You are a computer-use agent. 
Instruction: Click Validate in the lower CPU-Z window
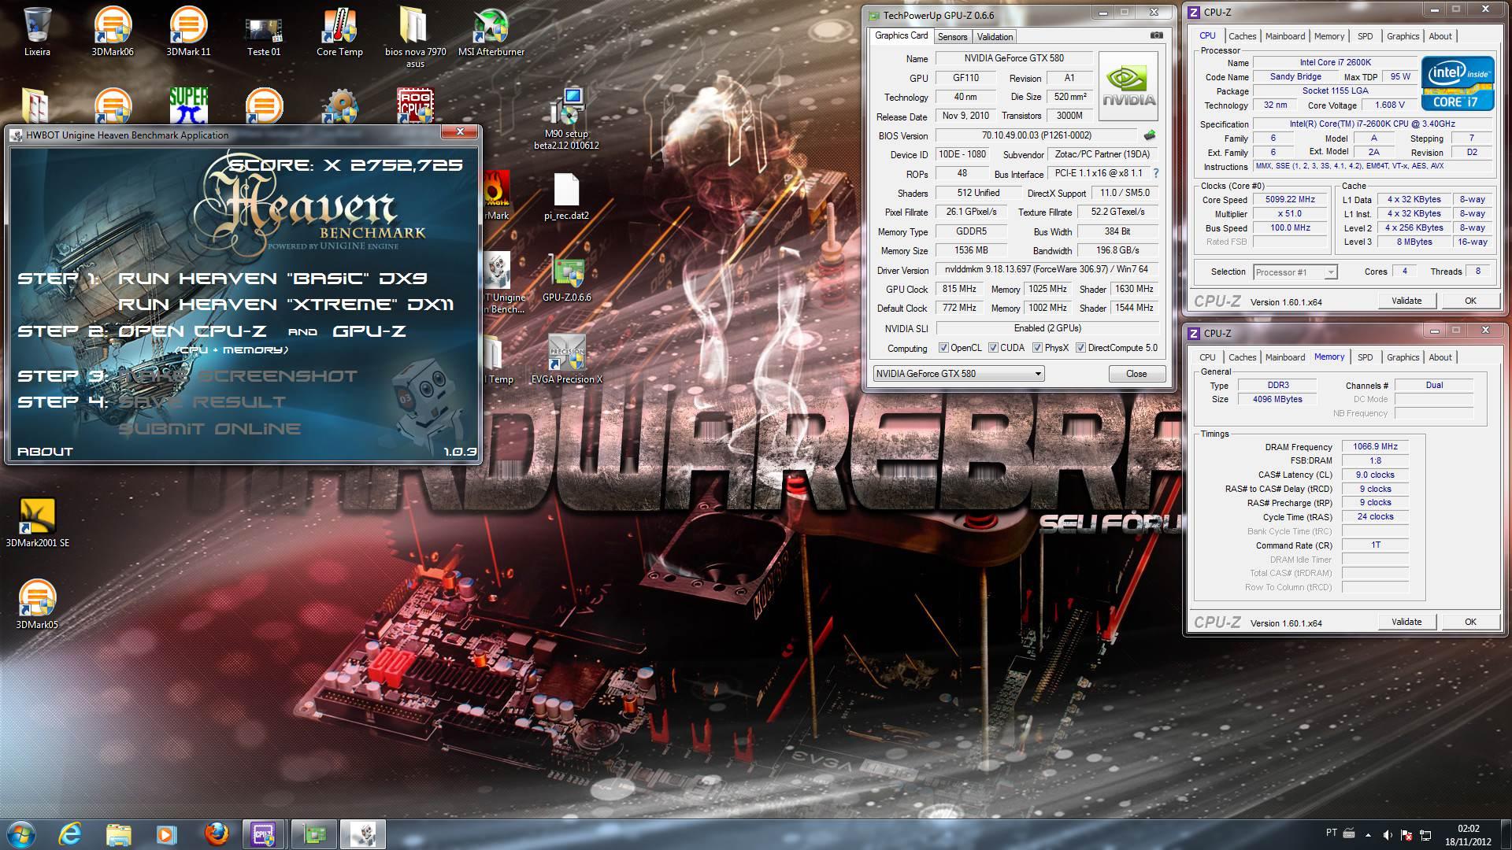[x=1406, y=622]
